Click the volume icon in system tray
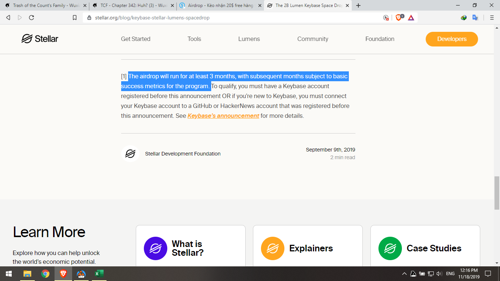The image size is (500, 281). click(440, 274)
